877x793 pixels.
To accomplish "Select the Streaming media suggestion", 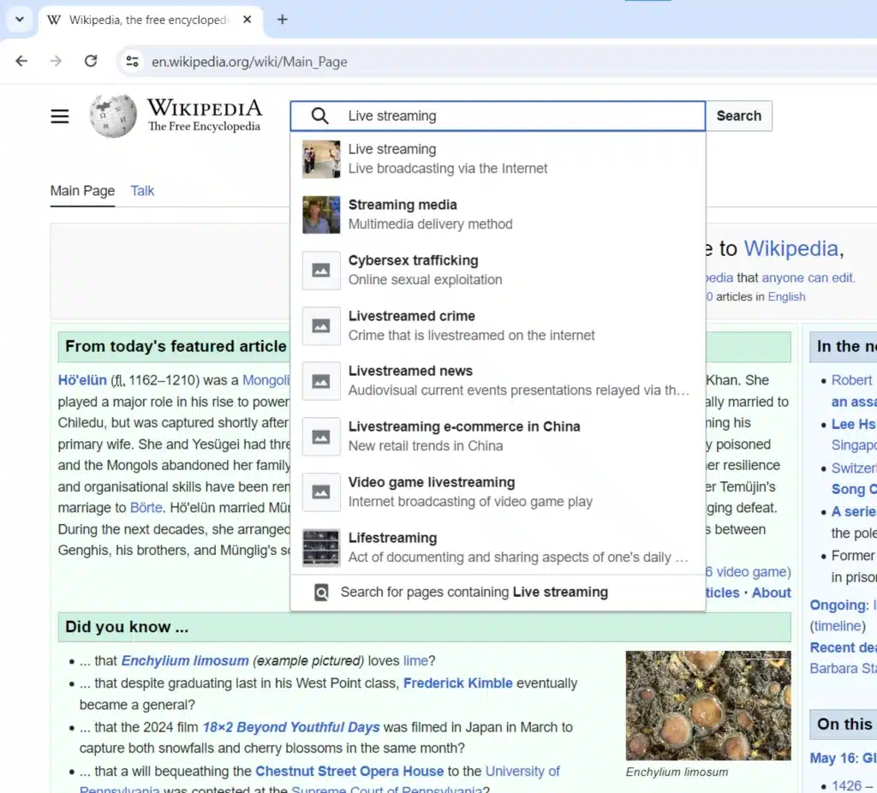I will 498,215.
